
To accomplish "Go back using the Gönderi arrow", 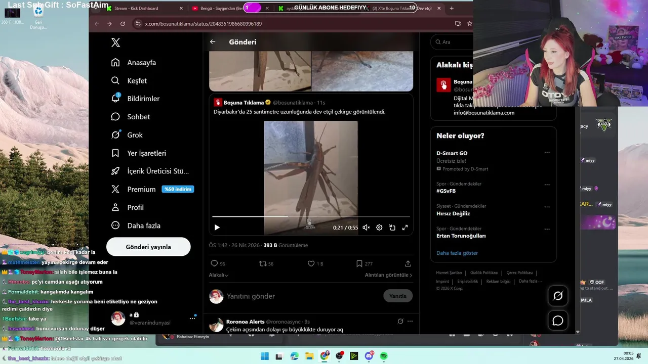I will [x=213, y=42].
